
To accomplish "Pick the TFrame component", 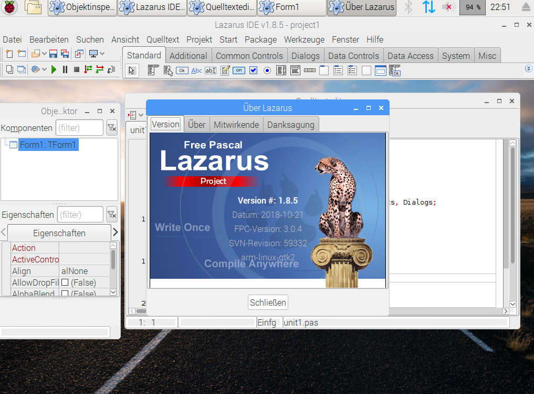I will tap(380, 70).
